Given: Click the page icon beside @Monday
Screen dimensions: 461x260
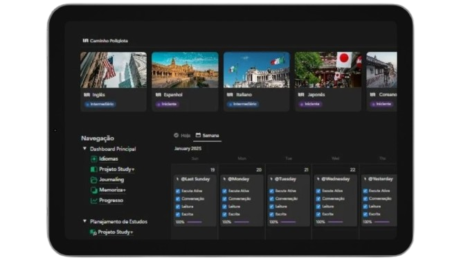Looking at the screenshot, I should pyautogui.click(x=225, y=179).
